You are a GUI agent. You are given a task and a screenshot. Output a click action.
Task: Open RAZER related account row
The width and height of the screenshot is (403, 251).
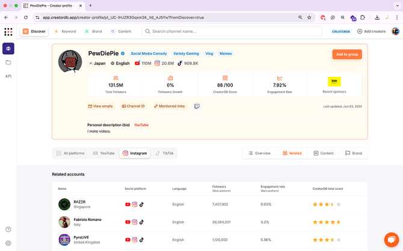coord(210,204)
